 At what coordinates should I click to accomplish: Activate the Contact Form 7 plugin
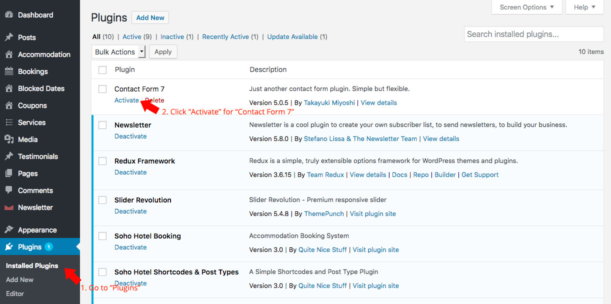[x=126, y=100]
